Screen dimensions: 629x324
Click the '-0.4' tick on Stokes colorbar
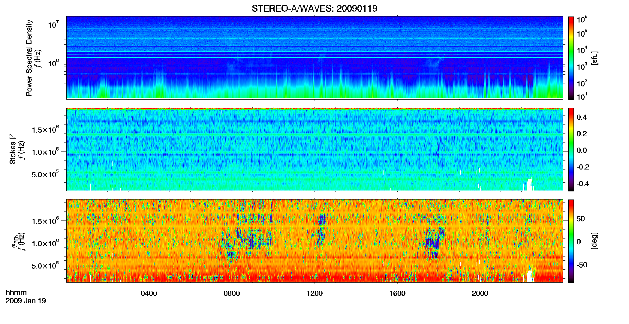[583, 184]
